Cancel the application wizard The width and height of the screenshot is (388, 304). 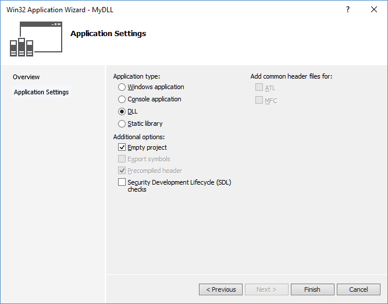pos(358,289)
